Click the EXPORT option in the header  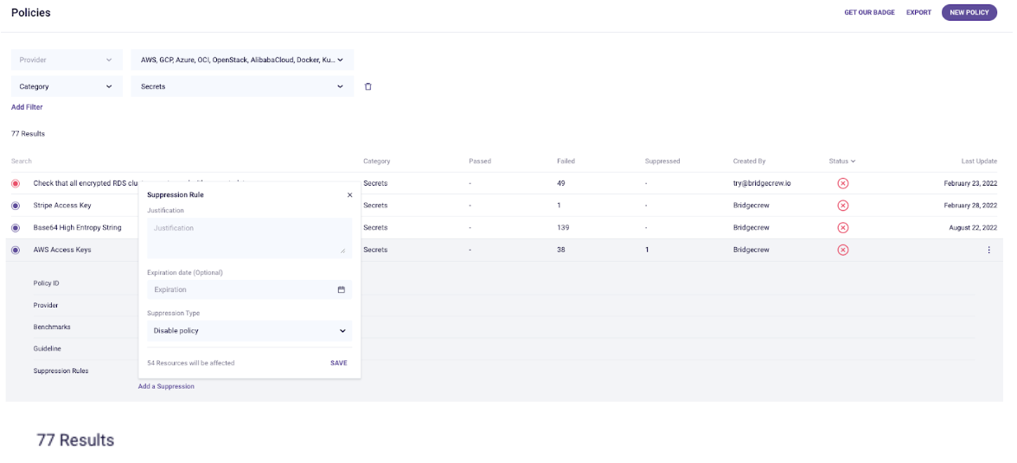point(918,12)
